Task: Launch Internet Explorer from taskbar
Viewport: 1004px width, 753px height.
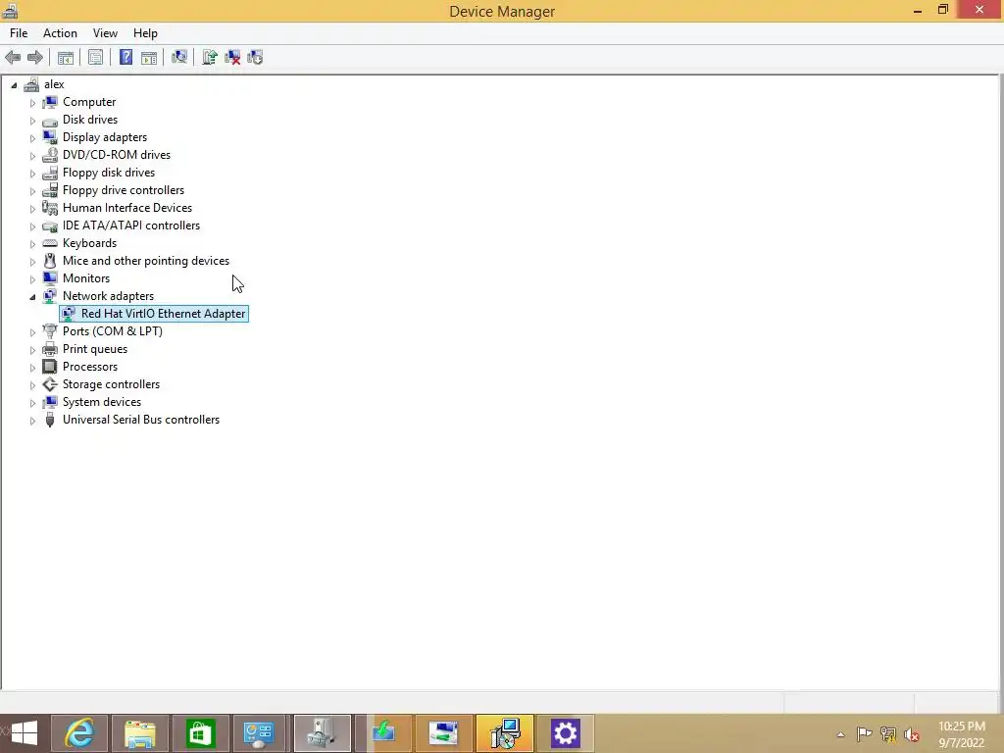Action: (x=80, y=733)
